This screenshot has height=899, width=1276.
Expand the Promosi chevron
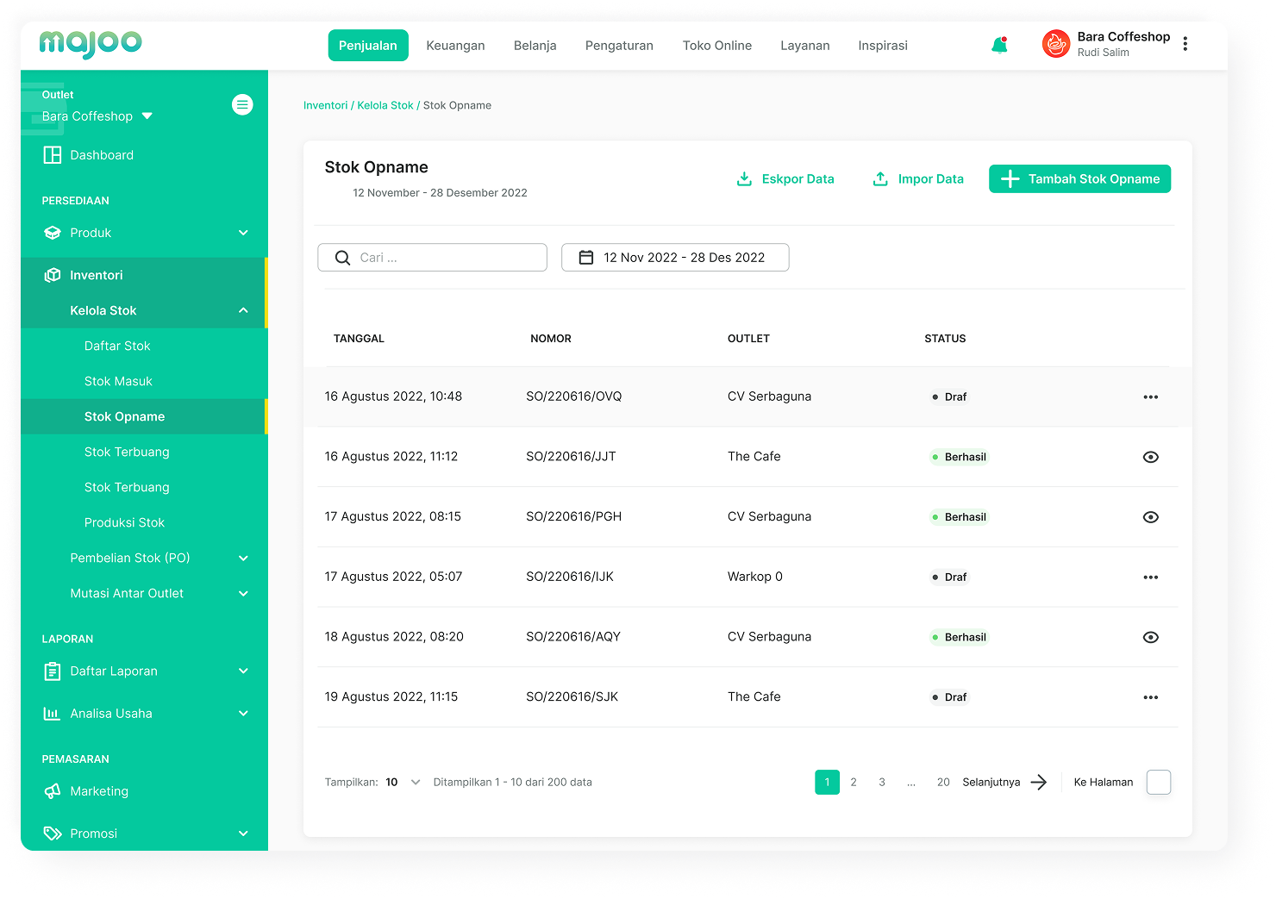point(243,833)
